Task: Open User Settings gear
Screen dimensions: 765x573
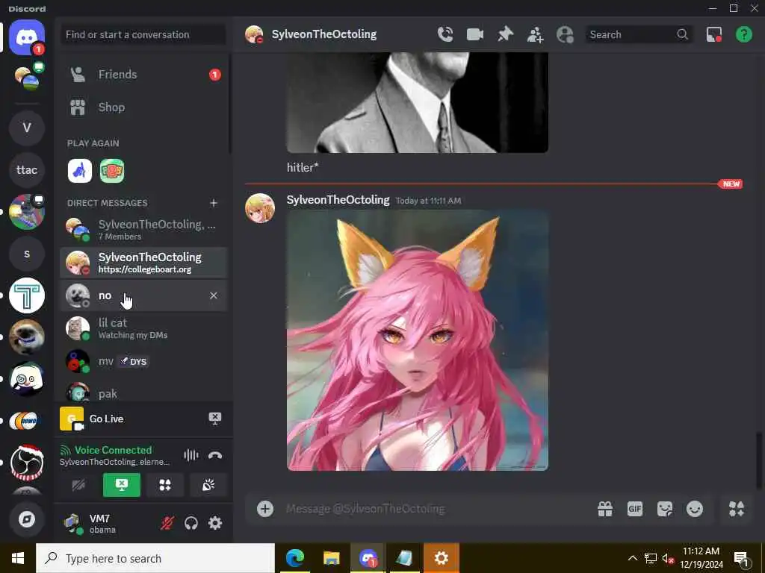Action: [215, 523]
